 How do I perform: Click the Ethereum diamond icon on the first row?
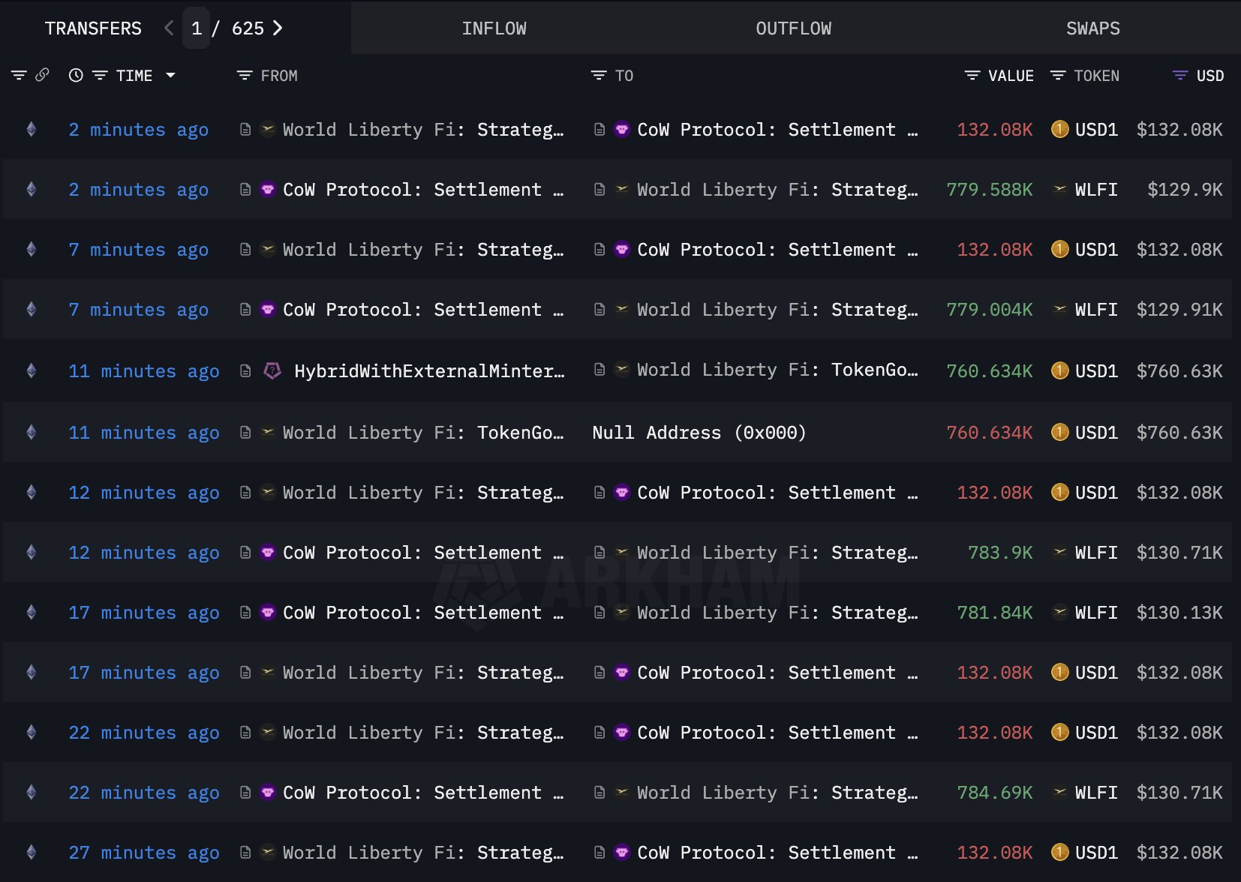point(30,129)
